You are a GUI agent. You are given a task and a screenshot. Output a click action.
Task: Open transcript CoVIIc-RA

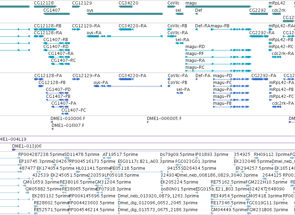[x=177, y=32]
